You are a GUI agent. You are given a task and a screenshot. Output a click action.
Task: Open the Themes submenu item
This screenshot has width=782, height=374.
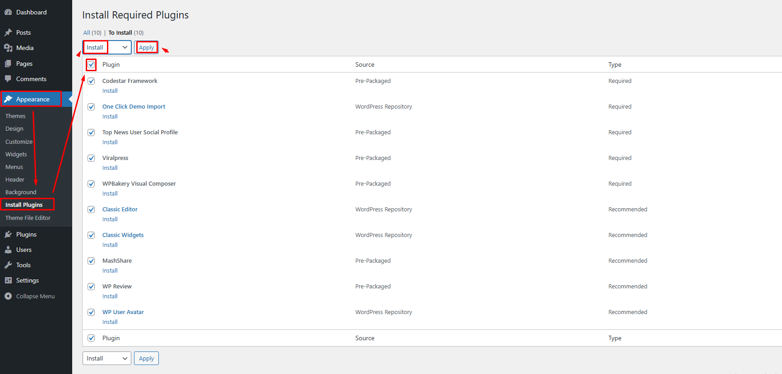tap(15, 116)
